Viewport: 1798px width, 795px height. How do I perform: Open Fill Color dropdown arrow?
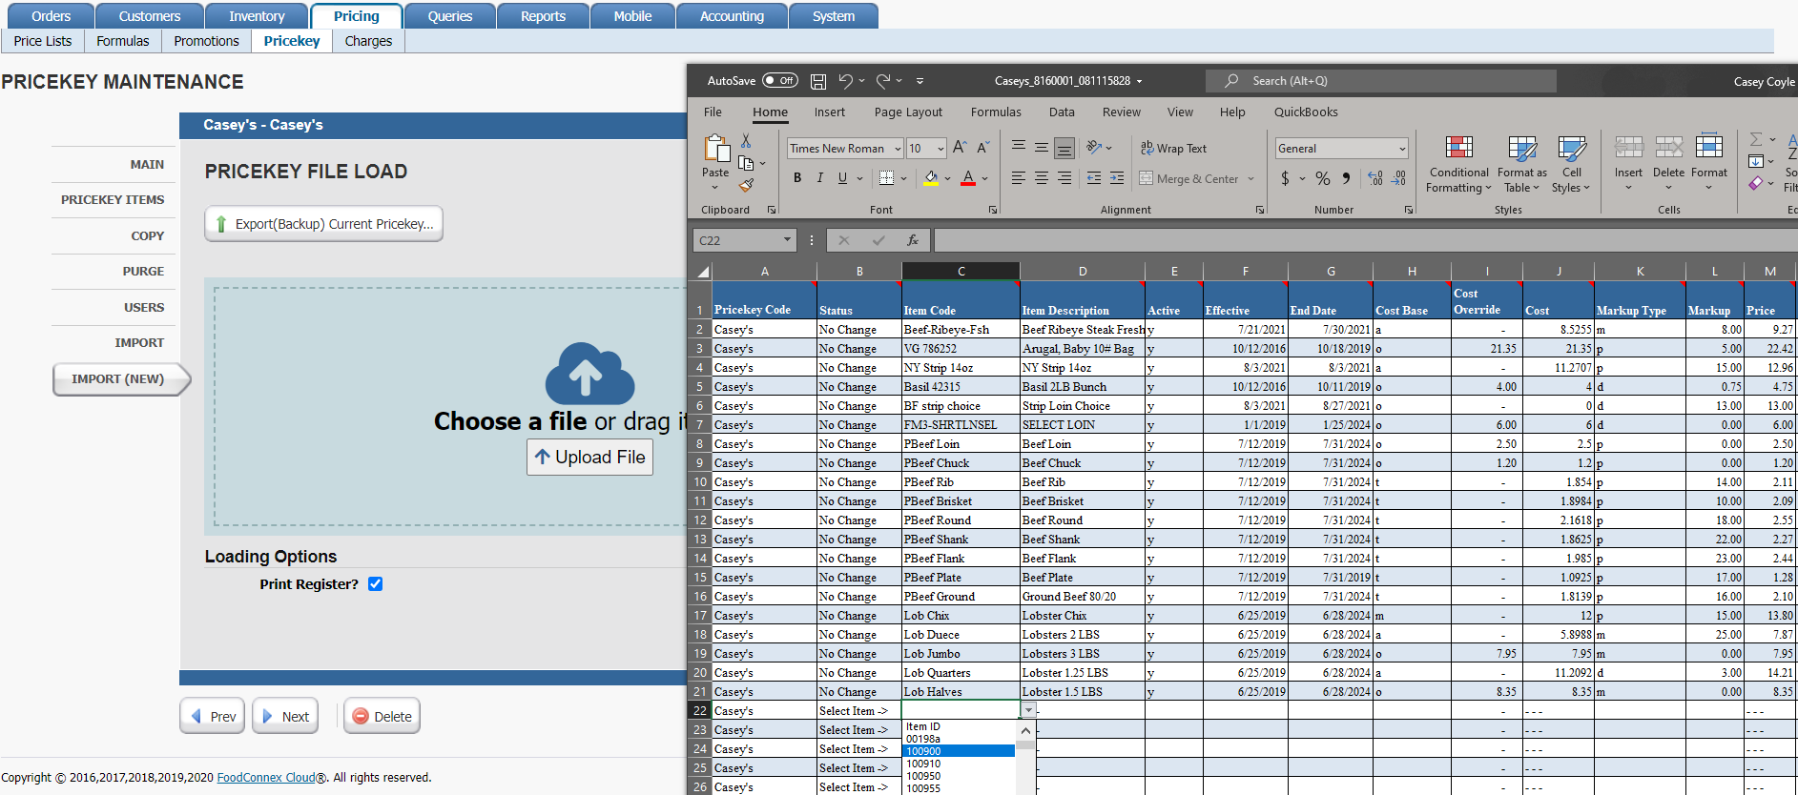947,179
